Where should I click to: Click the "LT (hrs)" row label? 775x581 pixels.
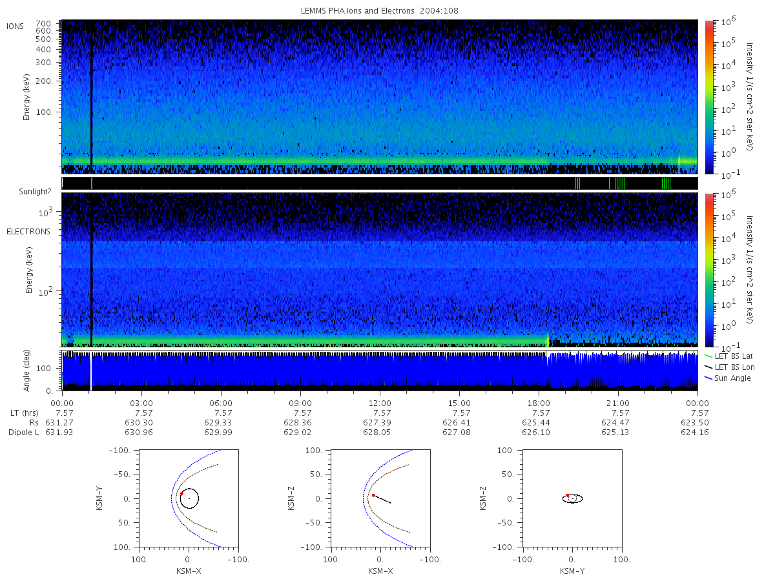pyautogui.click(x=25, y=413)
